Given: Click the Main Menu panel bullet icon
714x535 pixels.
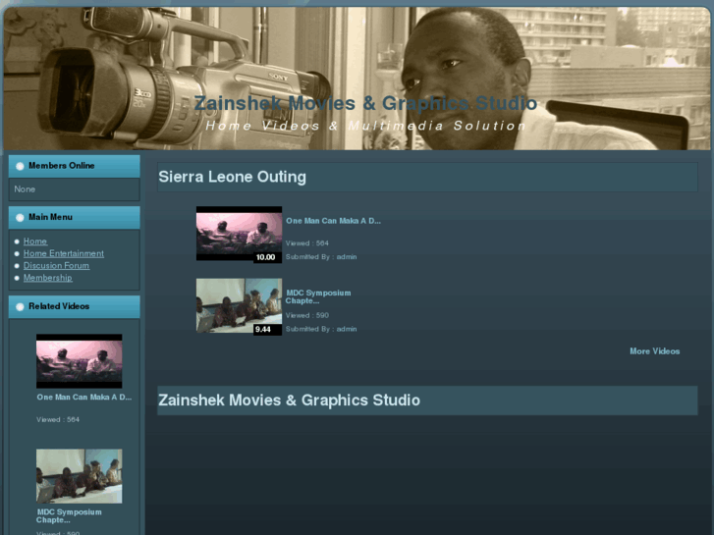Looking at the screenshot, I should (20, 218).
